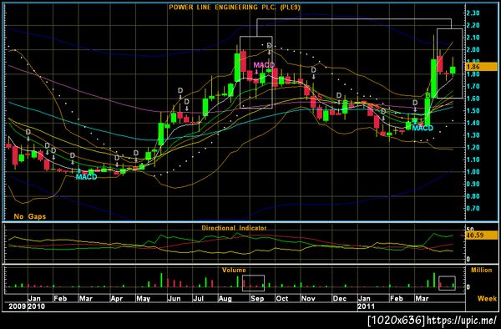Click the Oct month label

pos(282,299)
